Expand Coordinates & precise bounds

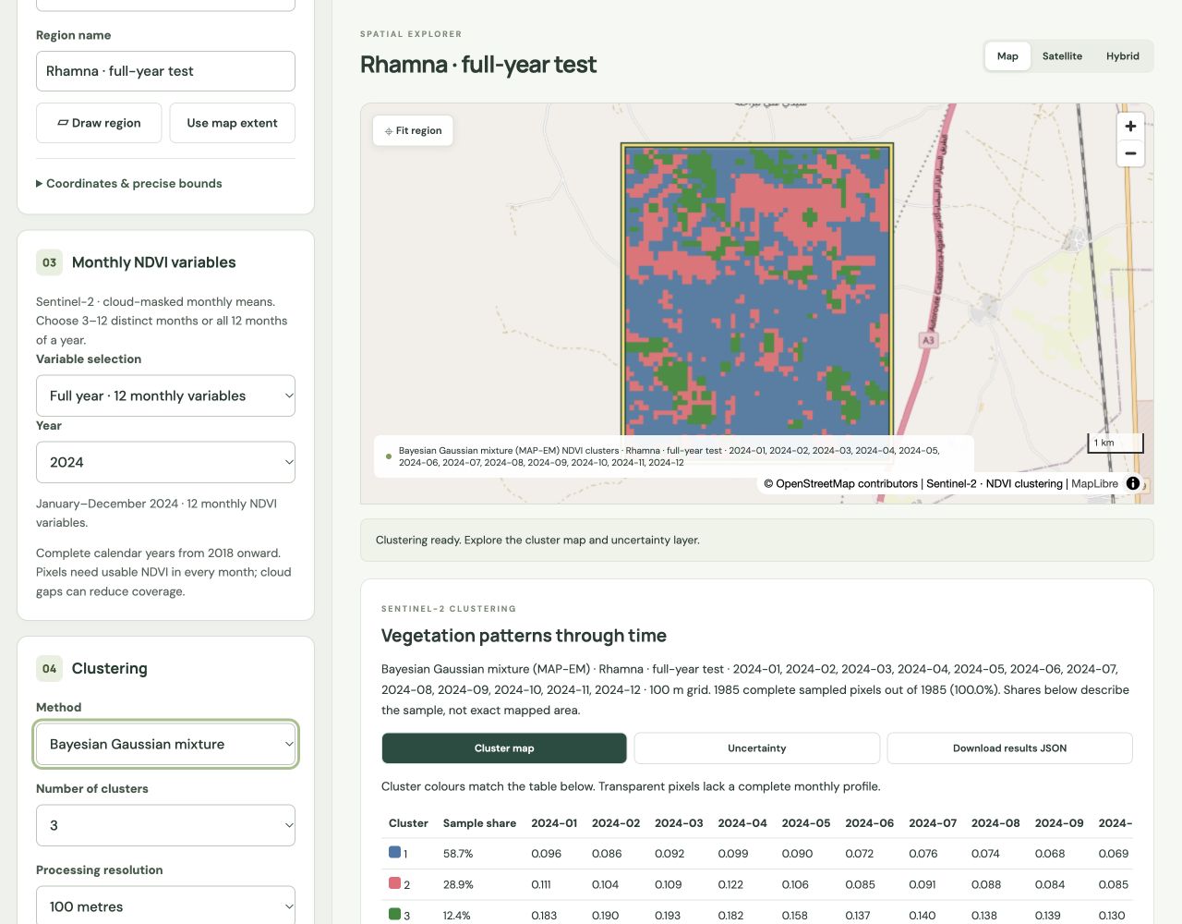click(x=129, y=184)
